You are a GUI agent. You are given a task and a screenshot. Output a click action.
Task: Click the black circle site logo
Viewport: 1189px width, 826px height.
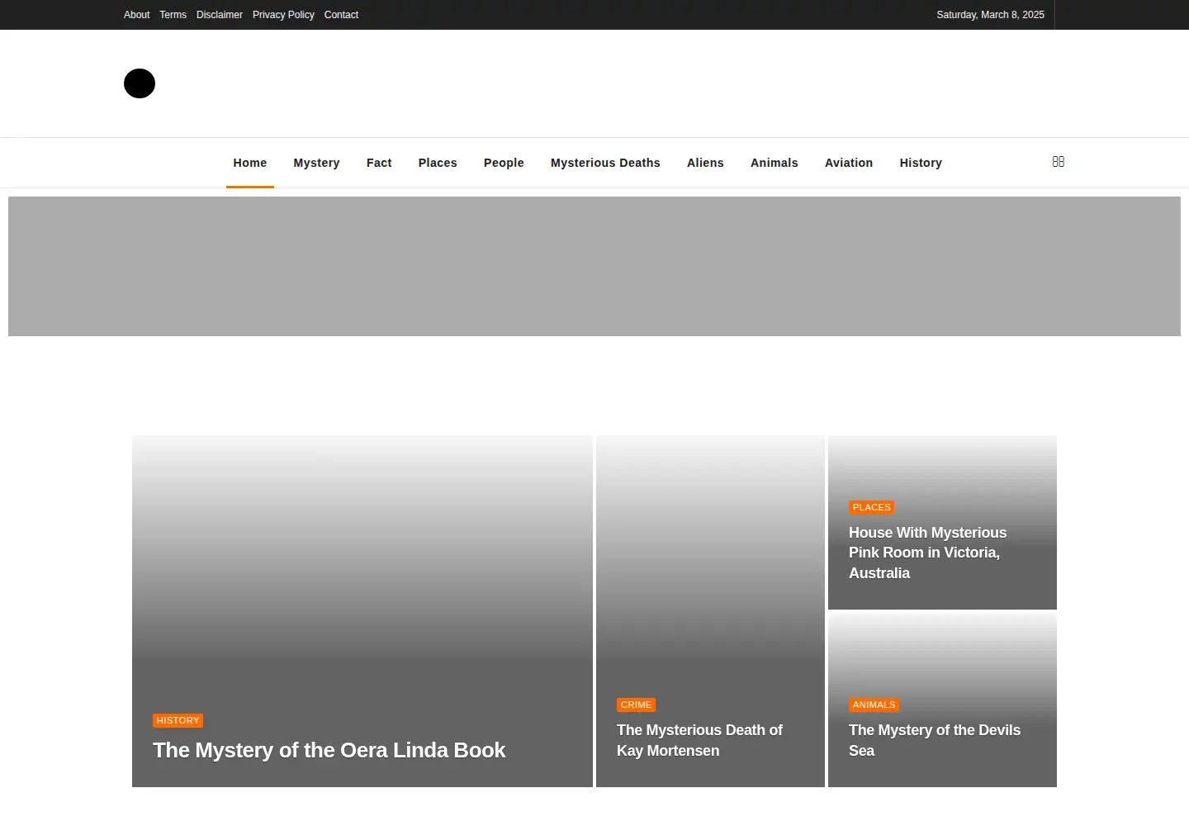[x=140, y=83]
